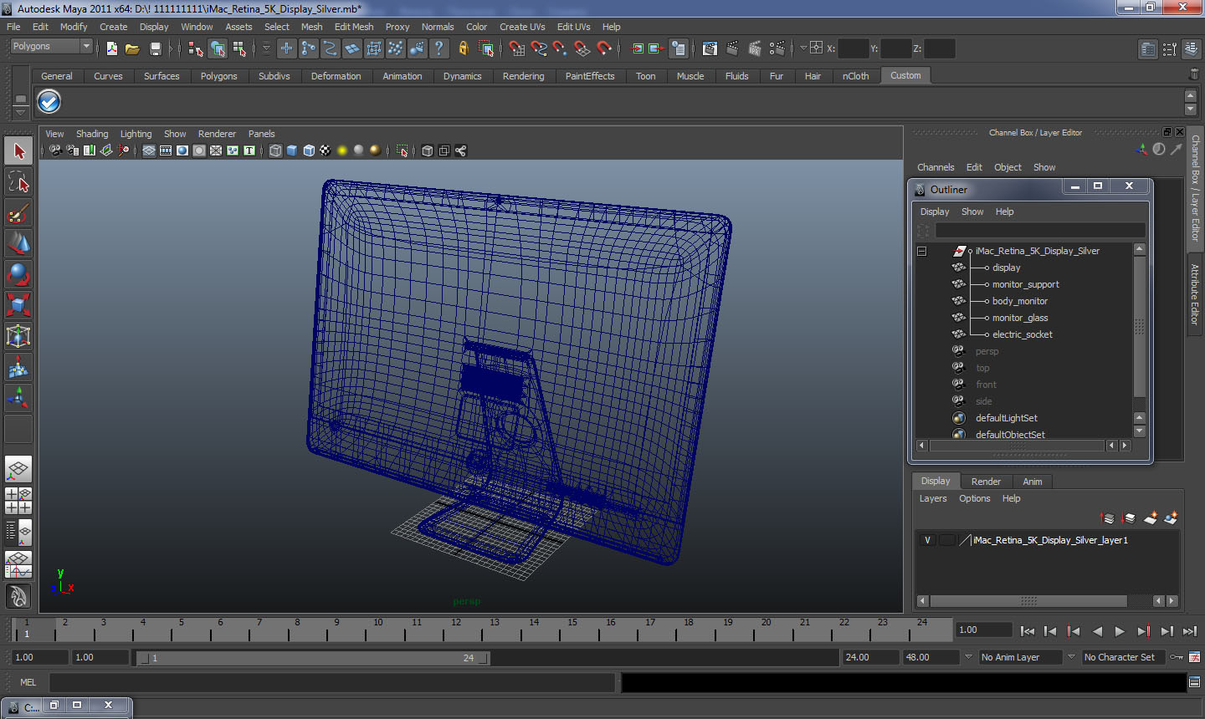Activate the Rotate tool sphere icon
The image size is (1205, 719).
click(x=18, y=274)
